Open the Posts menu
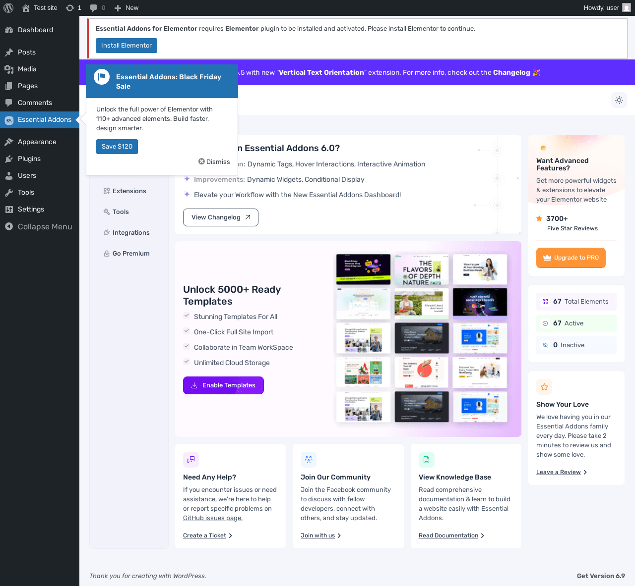The width and height of the screenshot is (635, 586). point(40,52)
